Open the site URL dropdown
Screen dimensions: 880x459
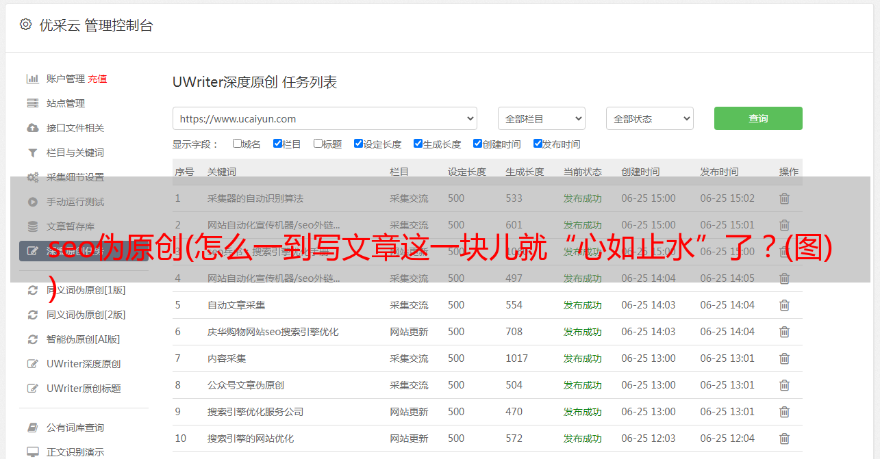pyautogui.click(x=325, y=118)
